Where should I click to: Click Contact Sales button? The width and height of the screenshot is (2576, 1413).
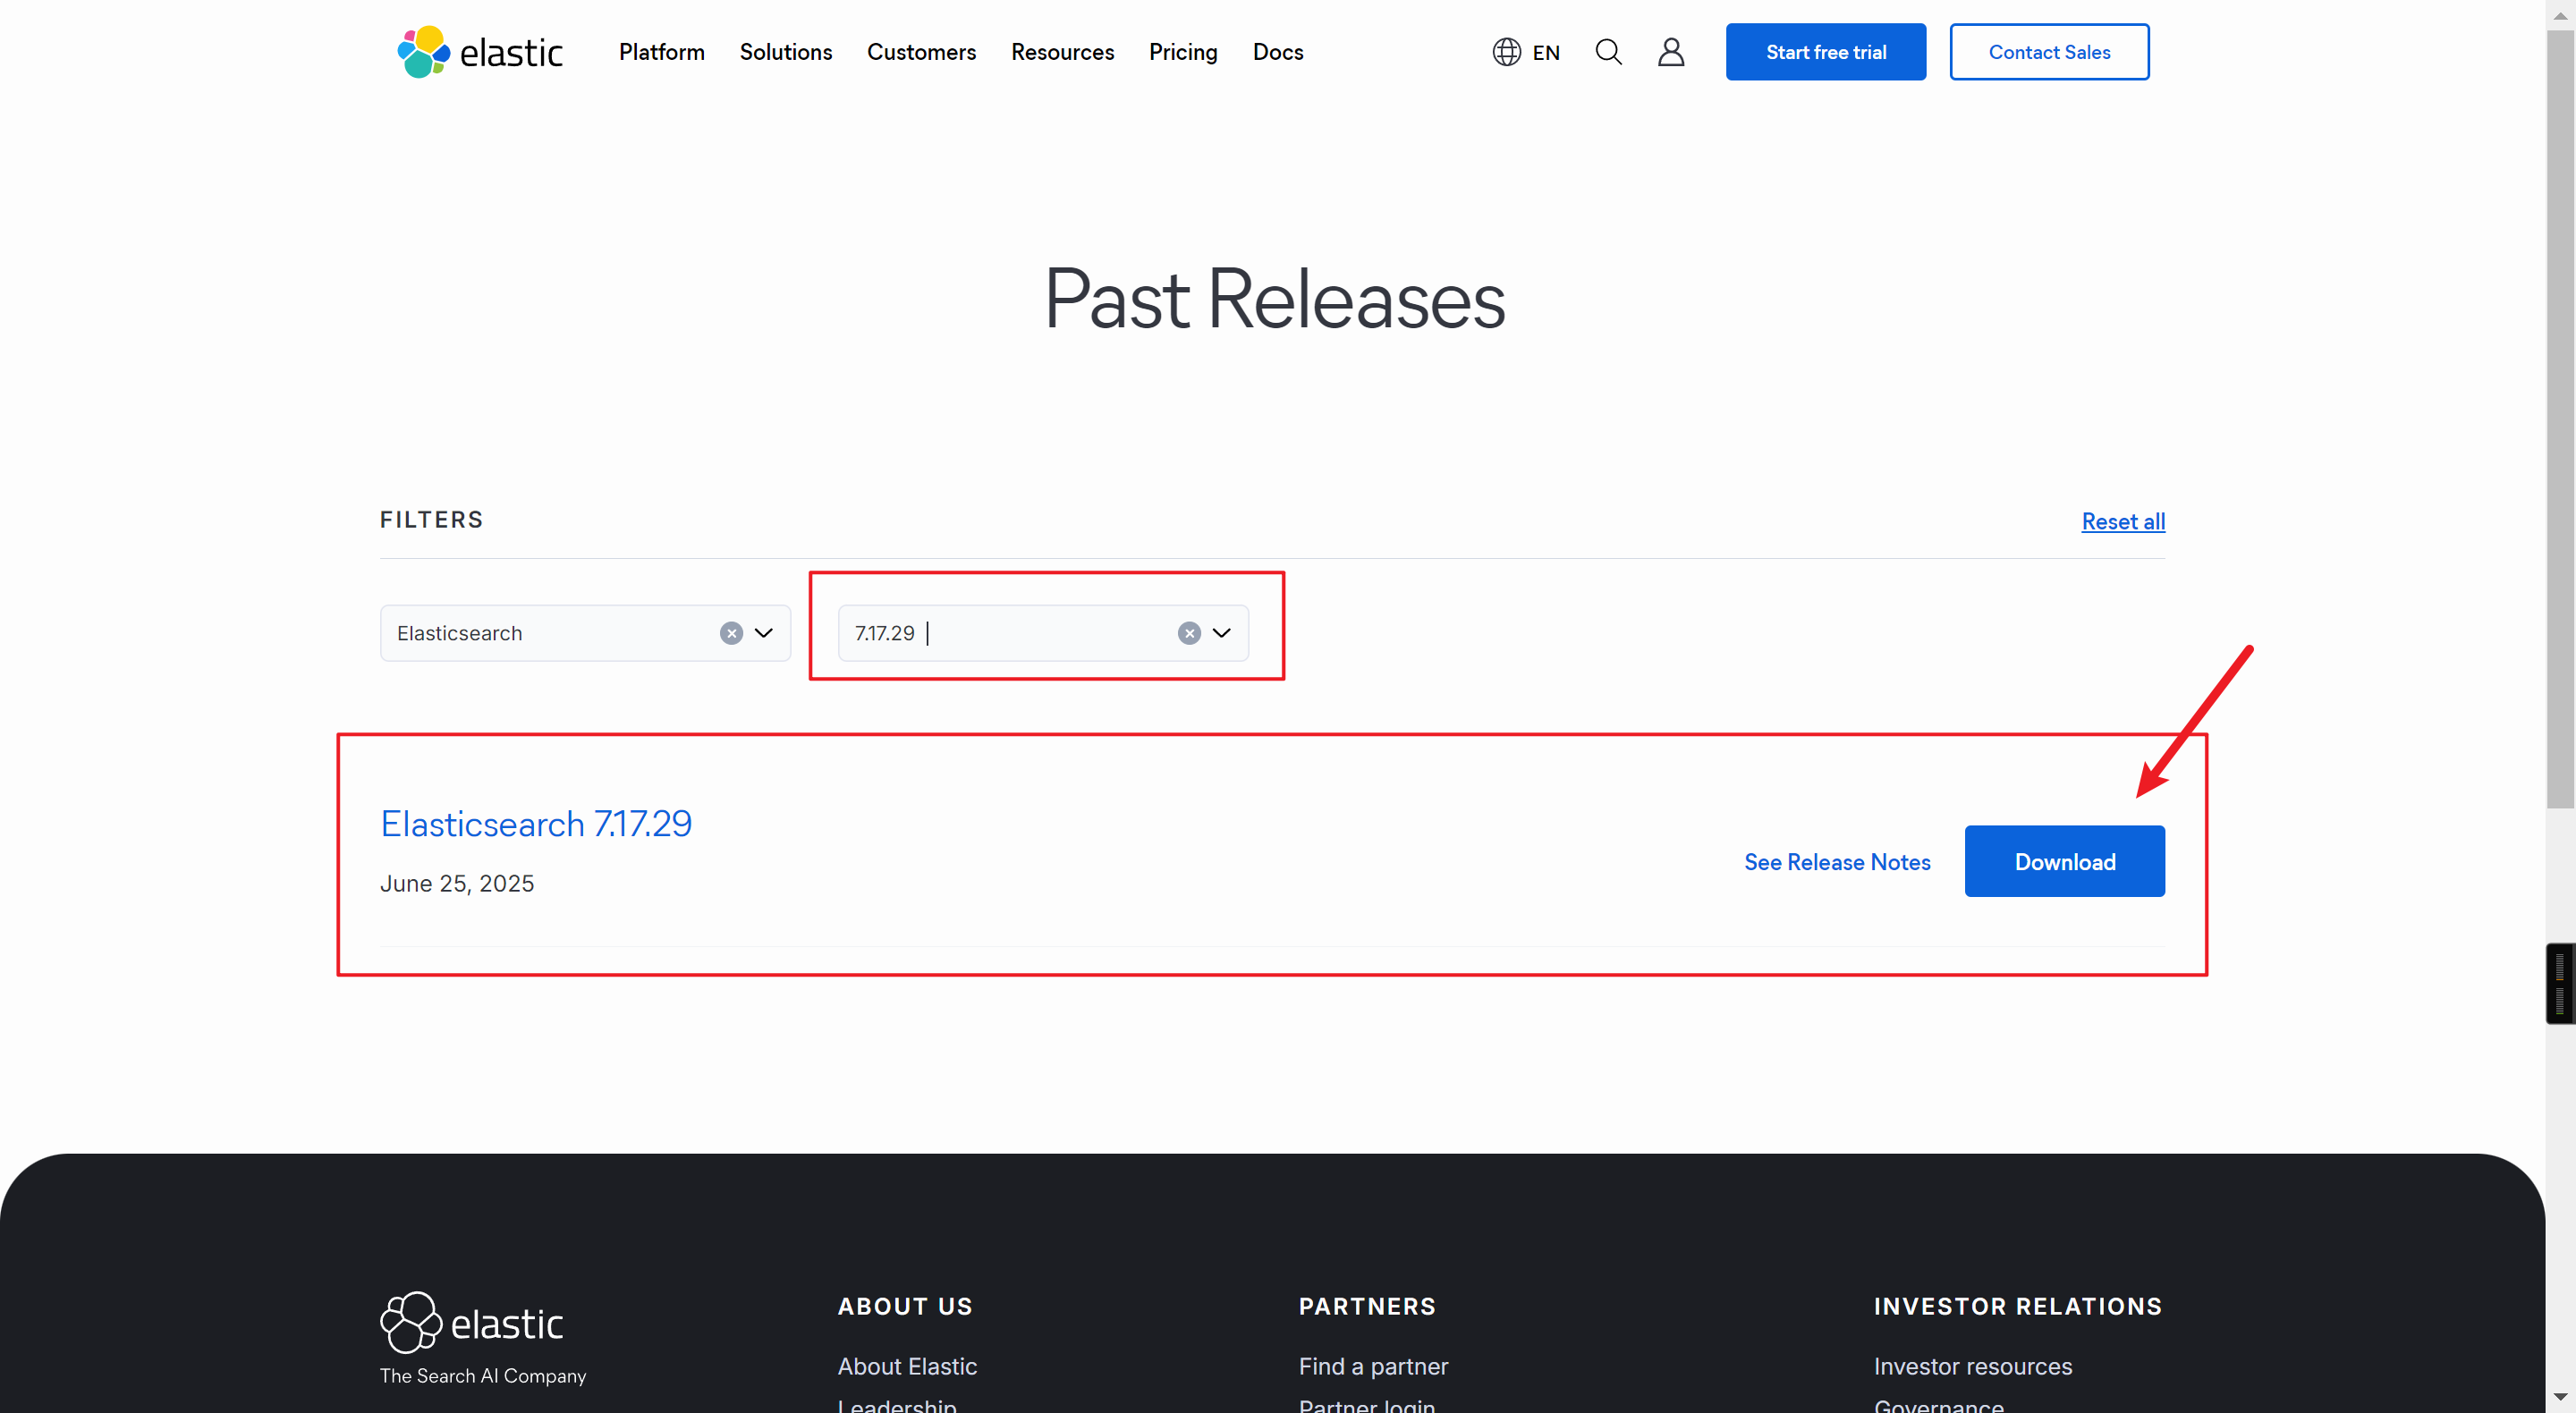coord(2048,52)
